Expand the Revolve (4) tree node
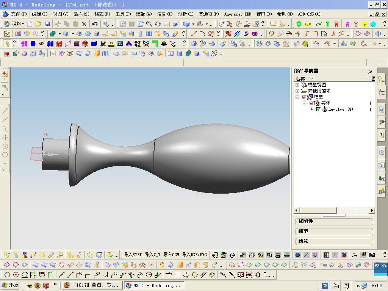388x291 pixels. coord(311,109)
